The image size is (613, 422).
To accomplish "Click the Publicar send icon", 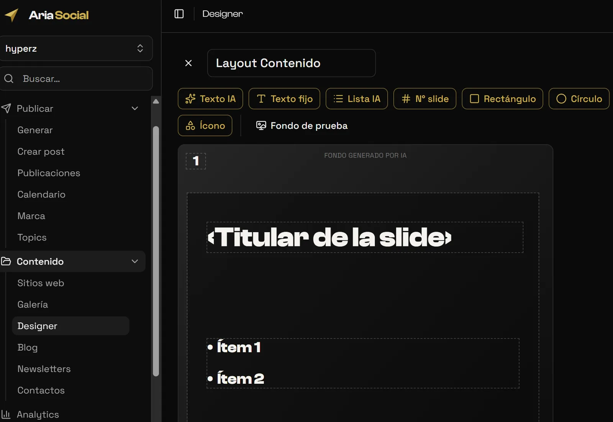I will point(6,108).
